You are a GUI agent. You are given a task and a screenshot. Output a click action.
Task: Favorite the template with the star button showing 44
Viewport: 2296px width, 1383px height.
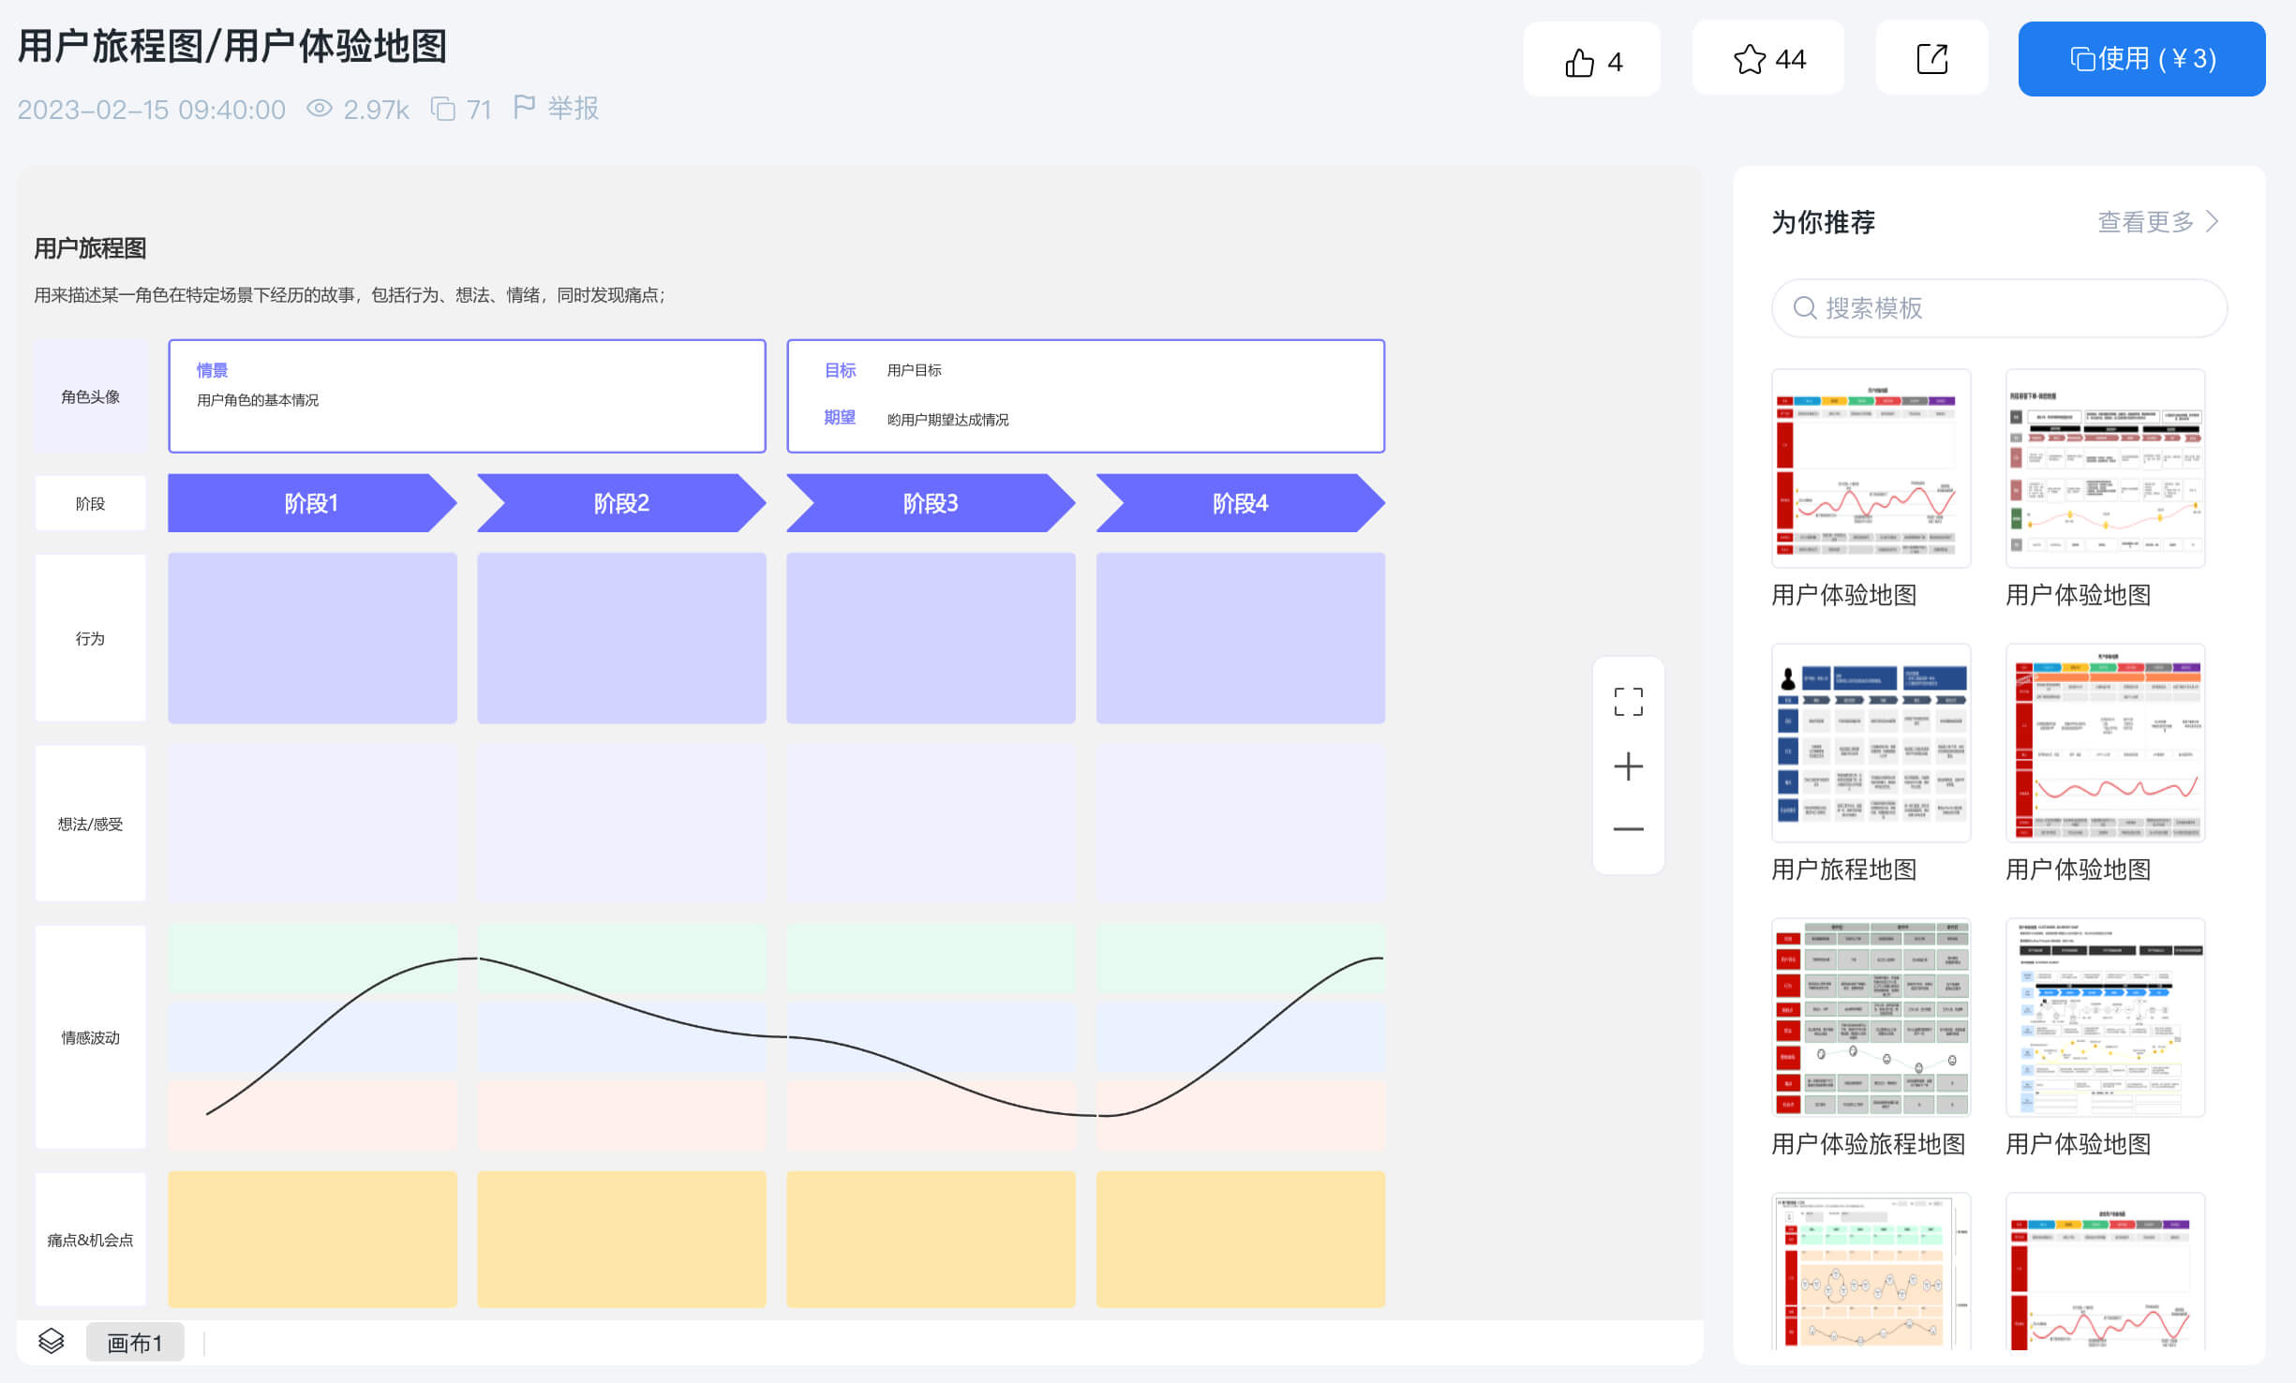click(1767, 60)
